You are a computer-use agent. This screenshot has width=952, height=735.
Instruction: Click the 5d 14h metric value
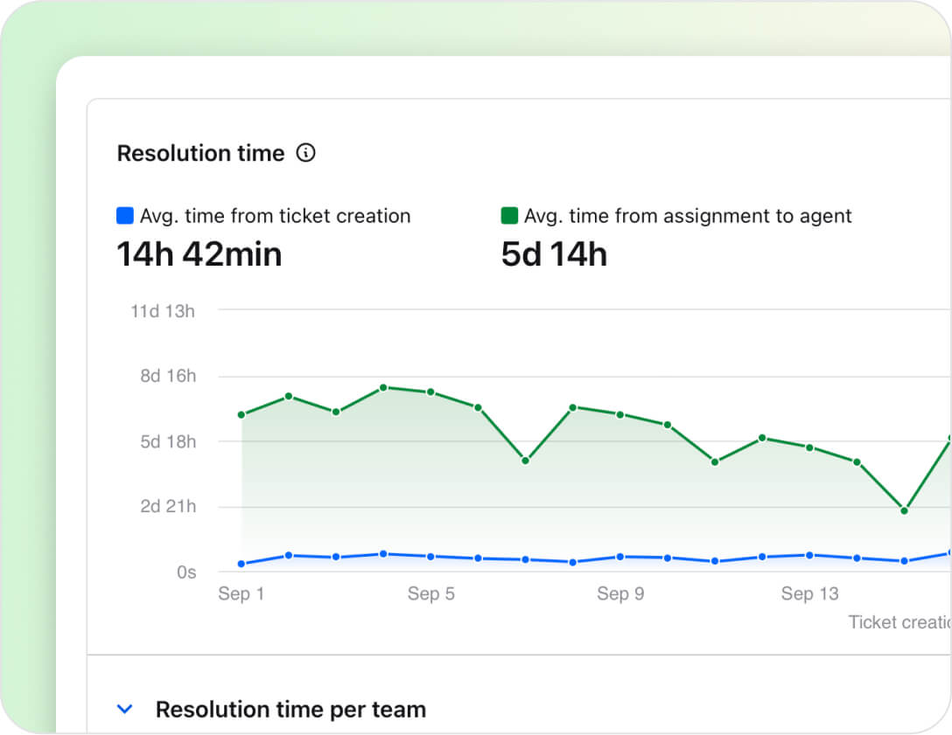pos(553,254)
